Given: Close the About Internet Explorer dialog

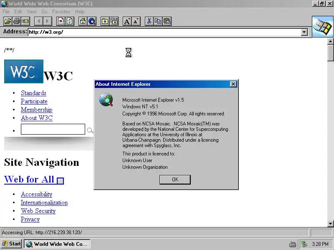Looking at the screenshot, I should tap(233, 84).
